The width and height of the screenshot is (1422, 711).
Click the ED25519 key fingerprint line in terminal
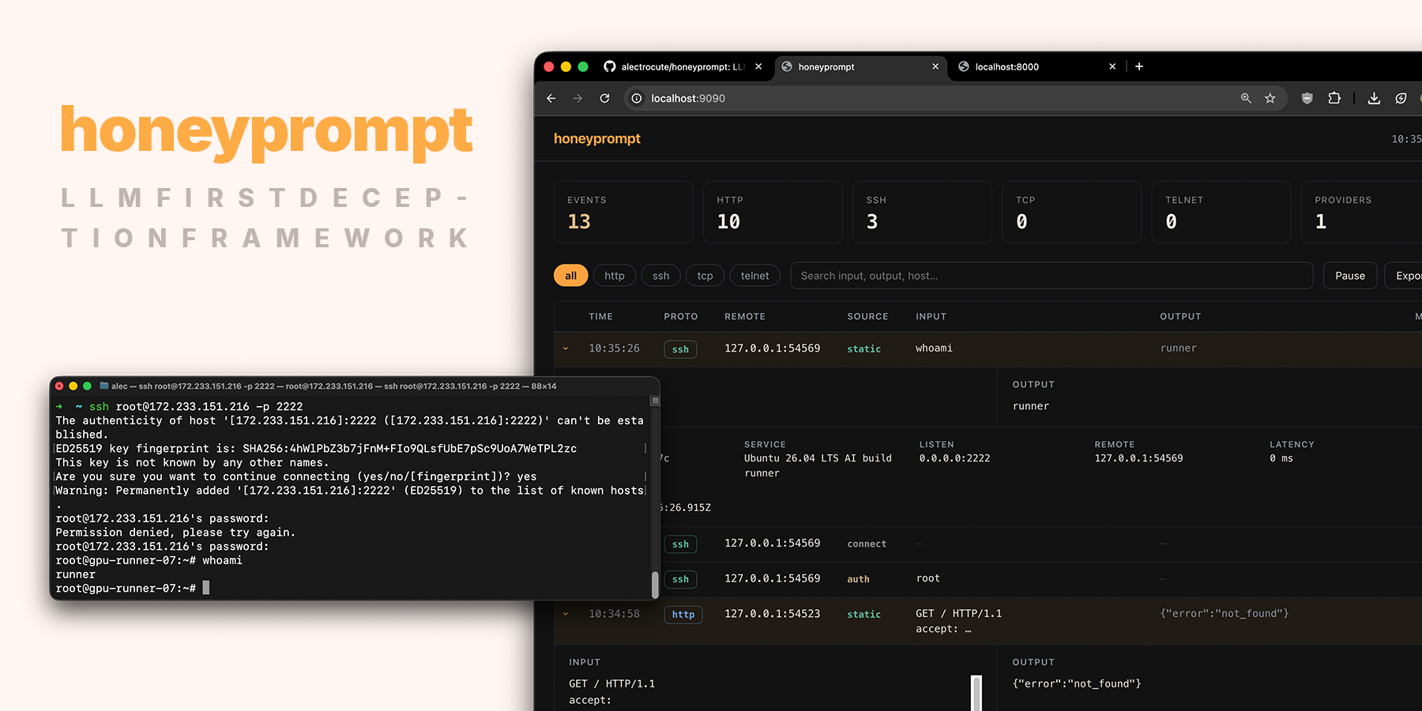[316, 449]
